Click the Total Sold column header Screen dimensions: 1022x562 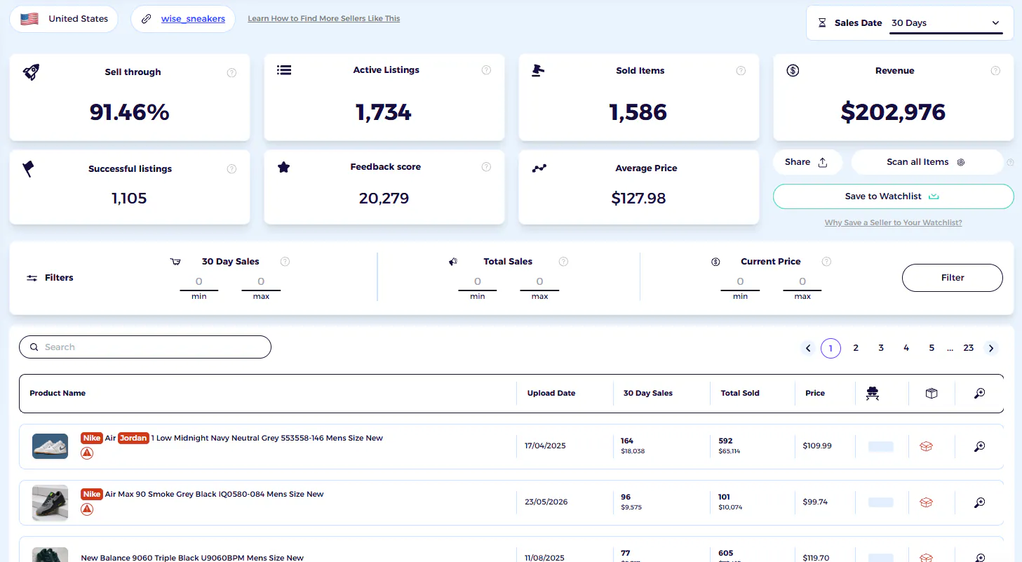(x=740, y=394)
